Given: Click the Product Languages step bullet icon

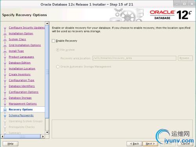Looking at the screenshot, I should pyautogui.click(x=5, y=57).
